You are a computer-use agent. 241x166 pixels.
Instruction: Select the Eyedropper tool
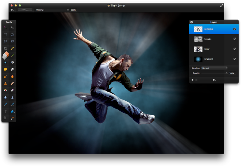click(12, 118)
